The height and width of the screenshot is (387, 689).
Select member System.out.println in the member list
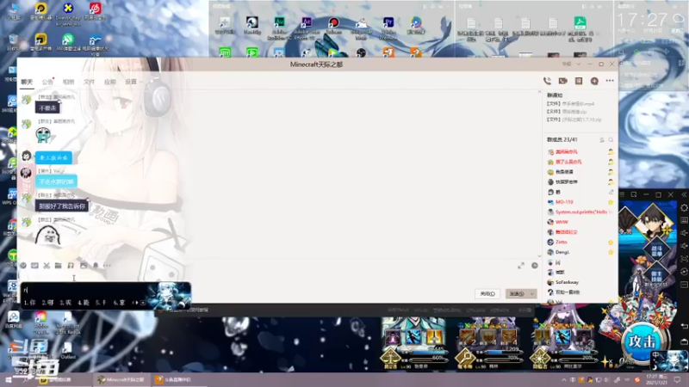point(580,212)
